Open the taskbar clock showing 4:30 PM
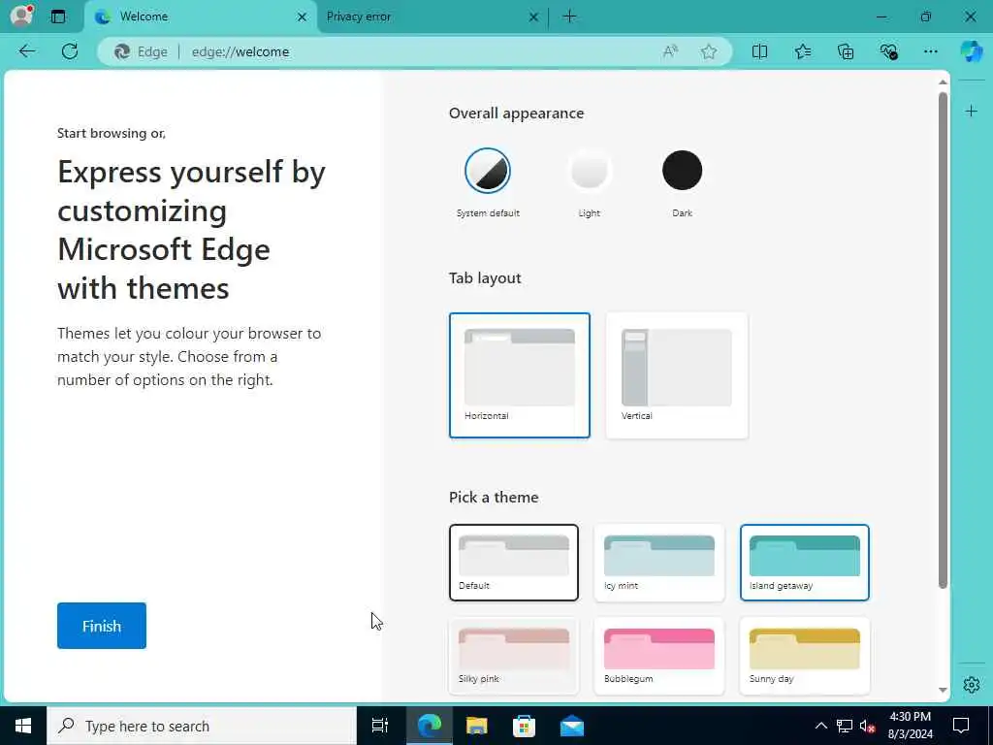This screenshot has height=745, width=993. coord(911,726)
